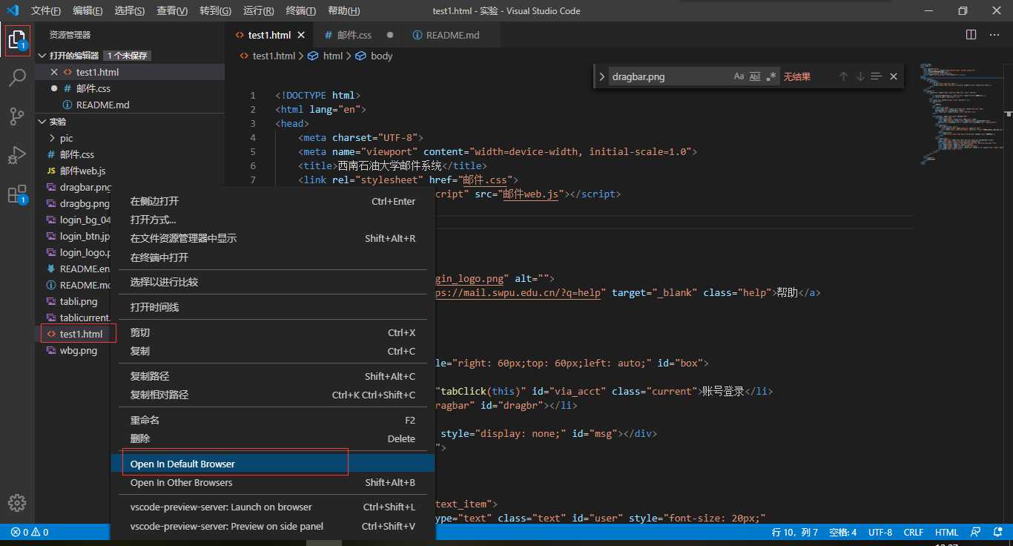Choose 重命名 from context menu
Viewport: 1013px width, 546px height.
[x=273, y=420]
